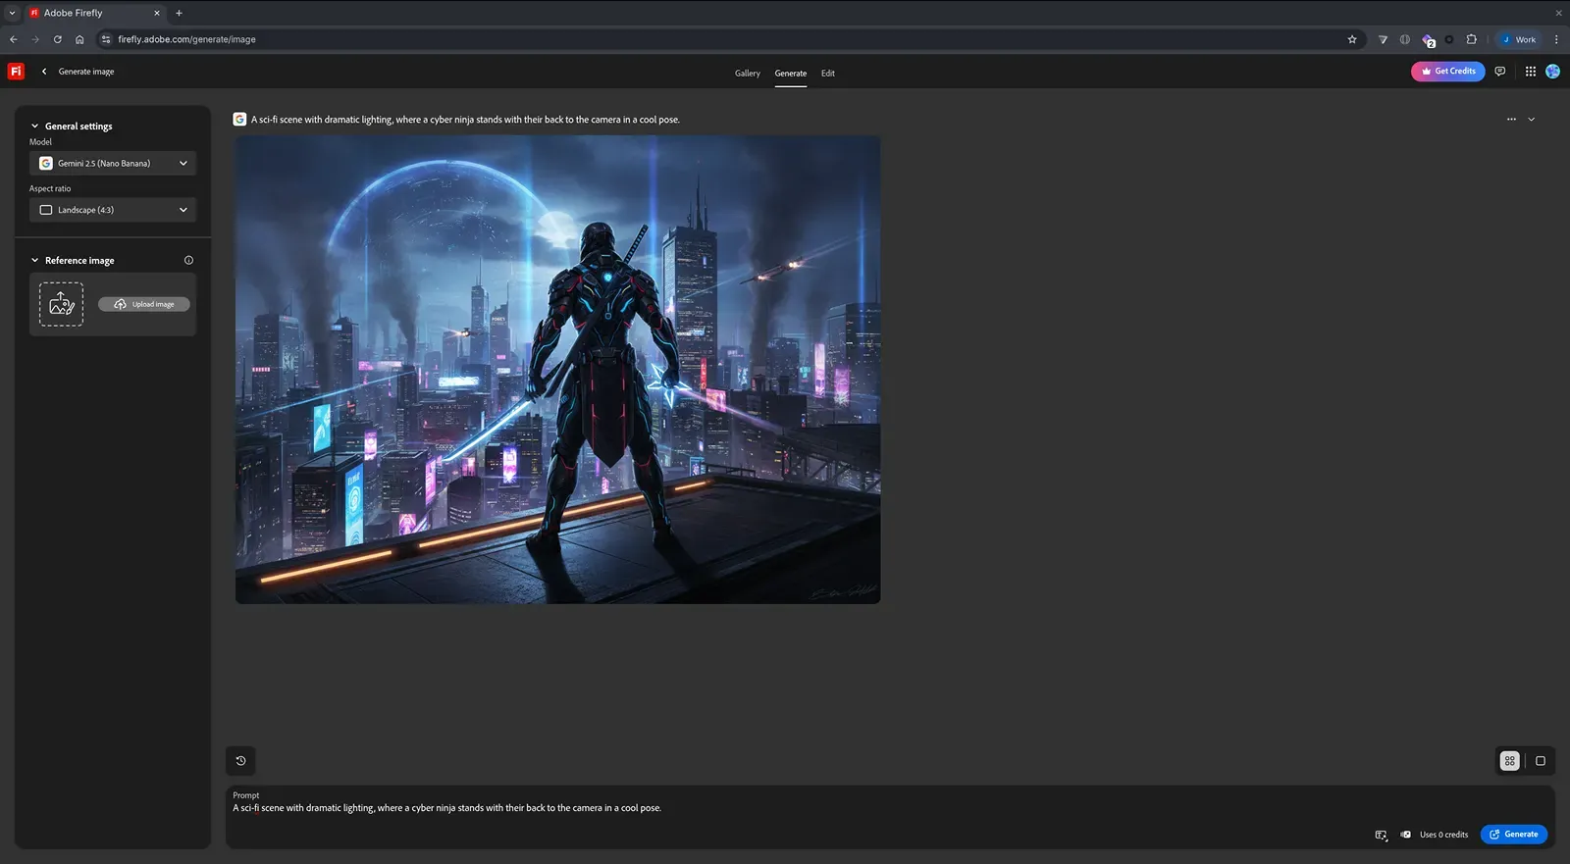Click the Reference image info icon
The image size is (1570, 864).
coord(188,261)
